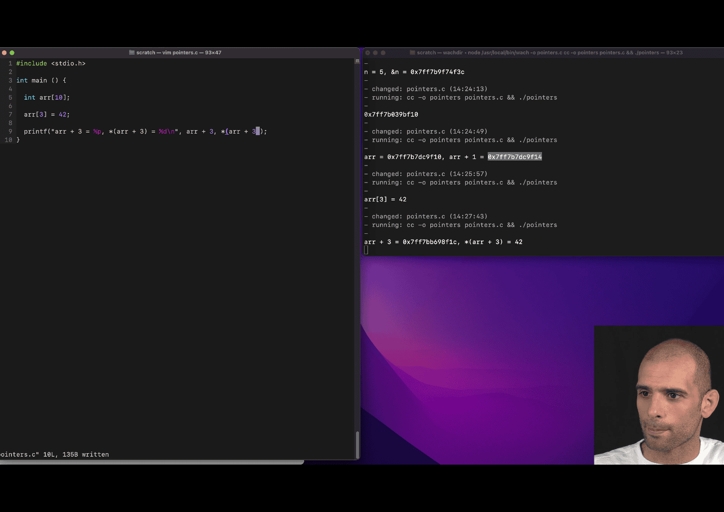Place the cursor on '#include' in line 1
Image resolution: width=724 pixels, height=512 pixels.
31,63
